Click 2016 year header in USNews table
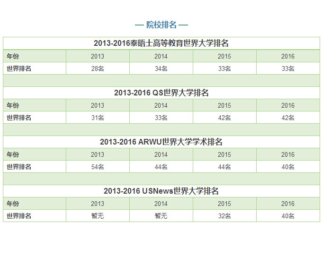322x256 pixels. pyautogui.click(x=288, y=204)
